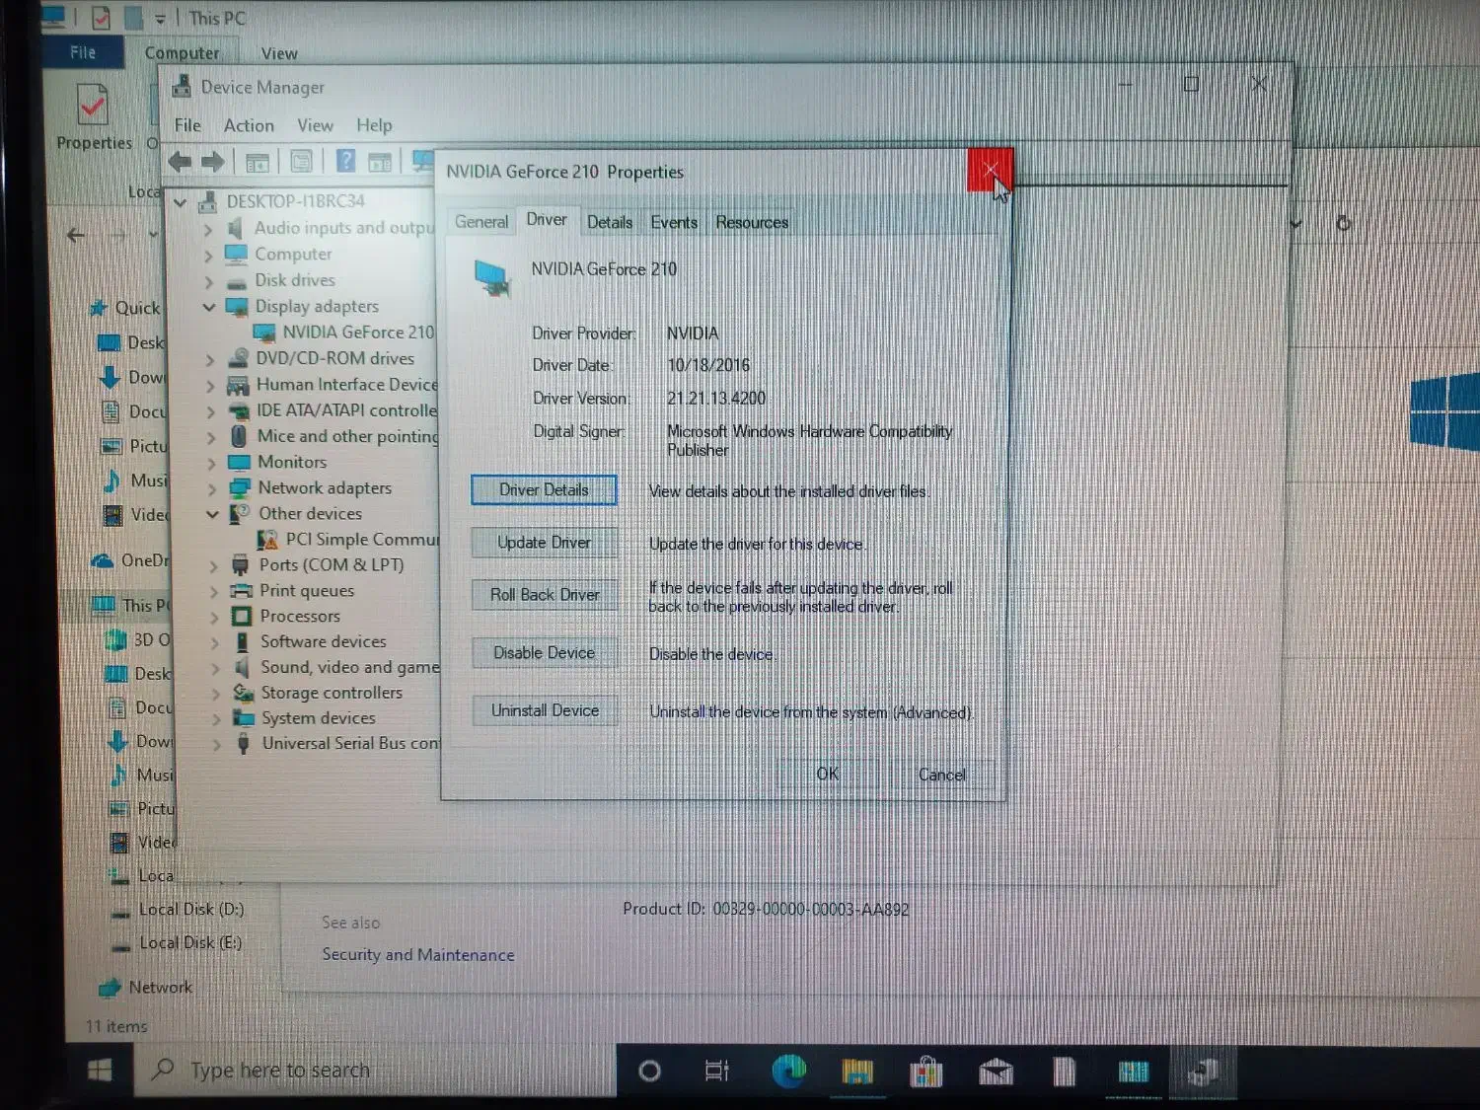The height and width of the screenshot is (1110, 1480).
Task: Collapse the Other devices tree node
Action: click(x=212, y=514)
